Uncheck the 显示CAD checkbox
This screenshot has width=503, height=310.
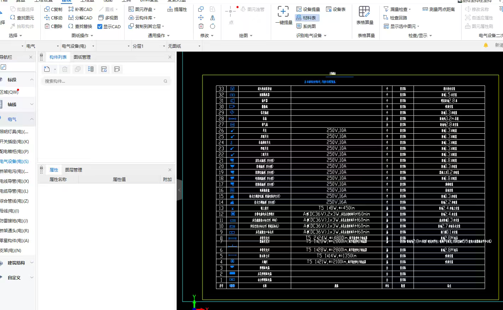point(100,27)
